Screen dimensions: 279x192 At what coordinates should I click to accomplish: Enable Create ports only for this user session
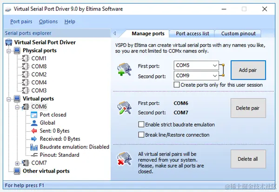pos(177,85)
